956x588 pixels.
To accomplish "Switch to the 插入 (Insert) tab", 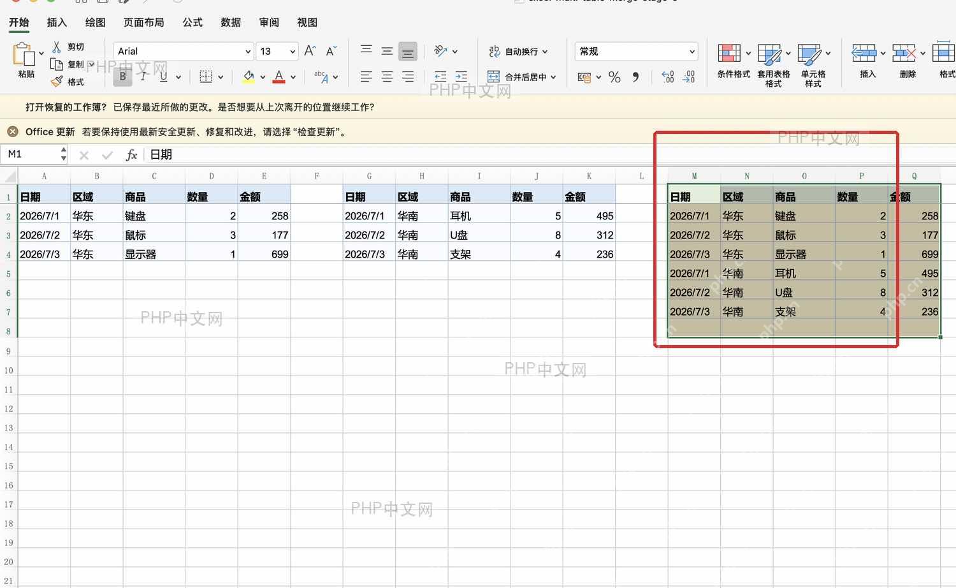I will (x=57, y=22).
